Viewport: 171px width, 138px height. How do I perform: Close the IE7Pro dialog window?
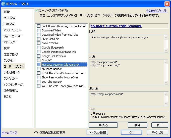click(167, 4)
